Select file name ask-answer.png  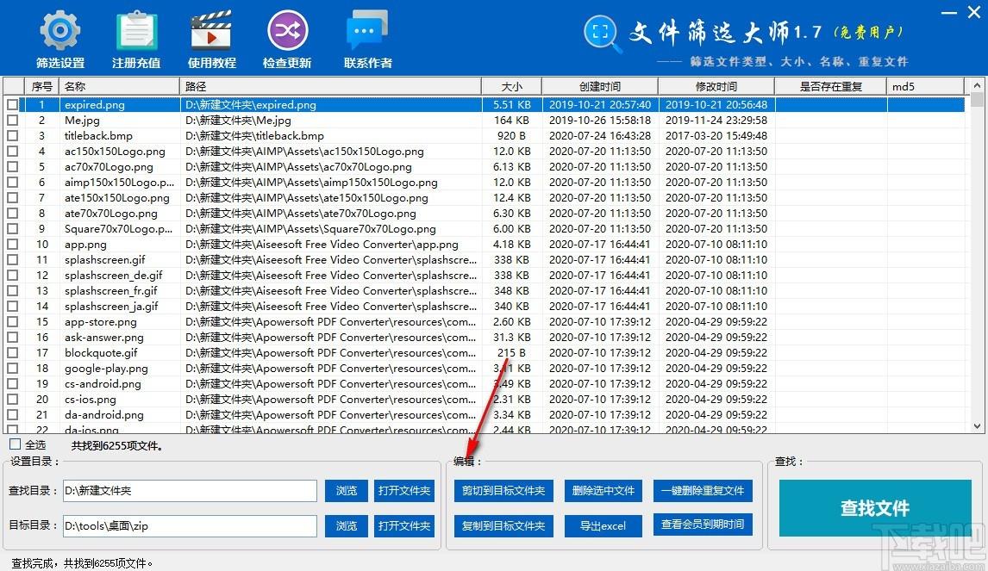pos(104,338)
